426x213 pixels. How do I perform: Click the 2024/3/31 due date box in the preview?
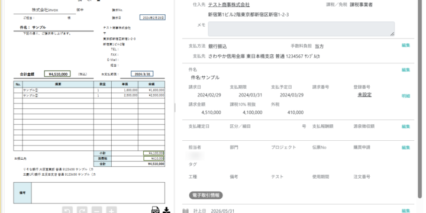[x=142, y=74]
